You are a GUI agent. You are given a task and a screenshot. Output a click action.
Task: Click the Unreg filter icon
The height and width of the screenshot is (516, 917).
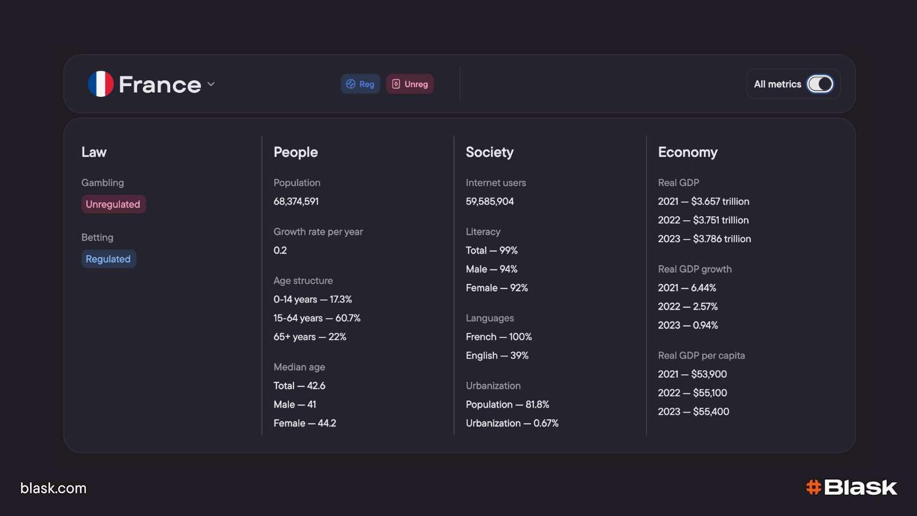396,84
